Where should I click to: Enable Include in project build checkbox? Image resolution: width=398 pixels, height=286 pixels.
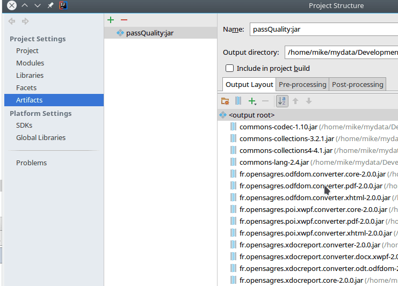pos(230,68)
